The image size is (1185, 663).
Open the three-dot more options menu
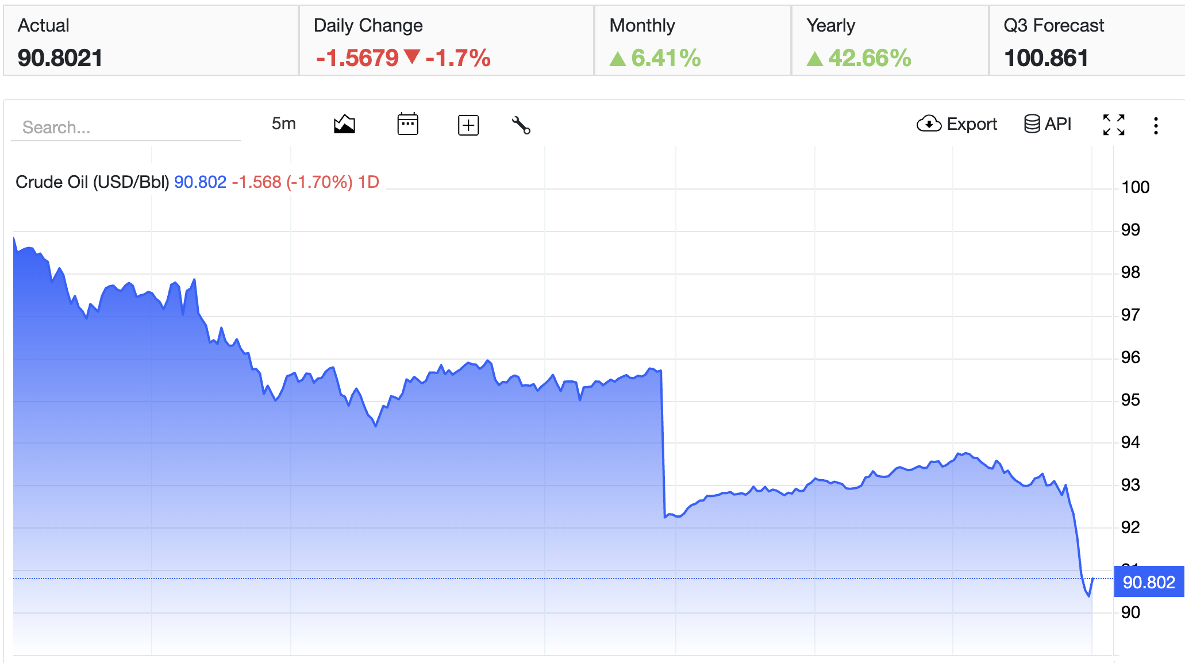1156,125
